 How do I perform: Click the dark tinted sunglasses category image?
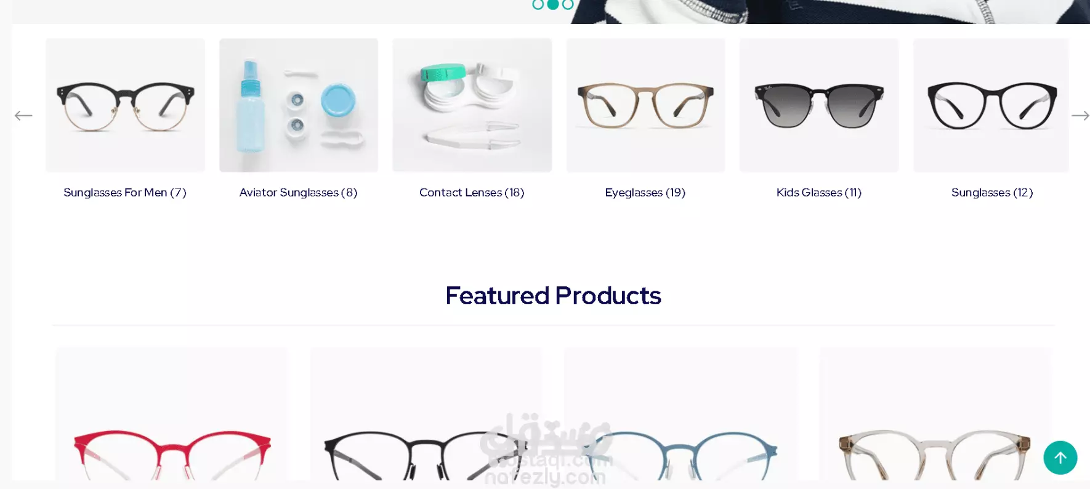click(x=819, y=105)
